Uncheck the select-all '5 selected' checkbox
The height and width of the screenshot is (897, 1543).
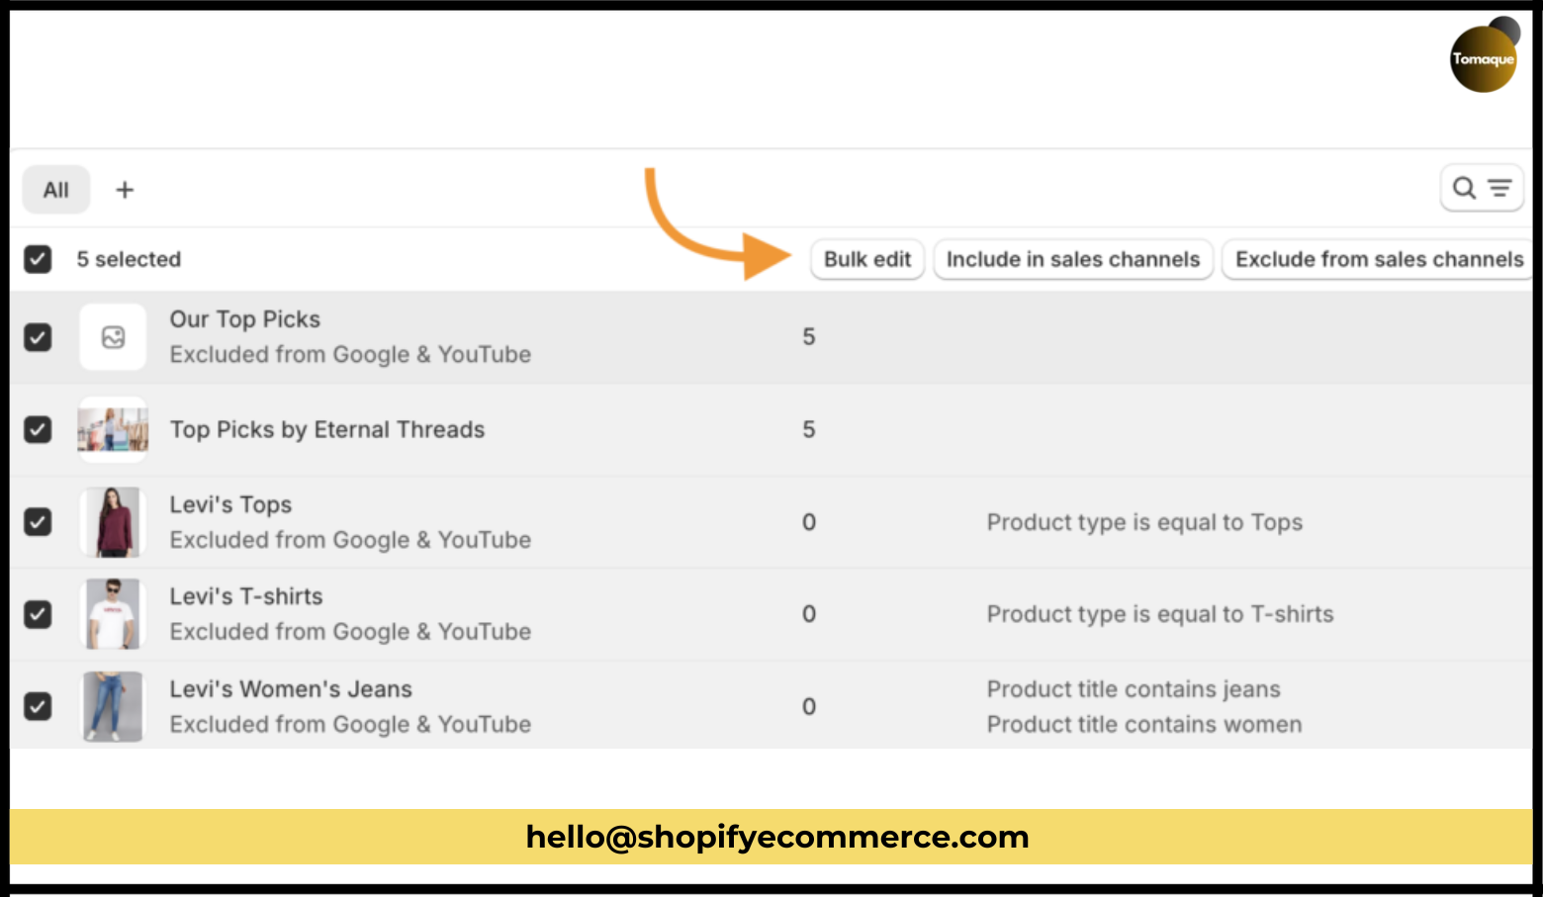(38, 259)
